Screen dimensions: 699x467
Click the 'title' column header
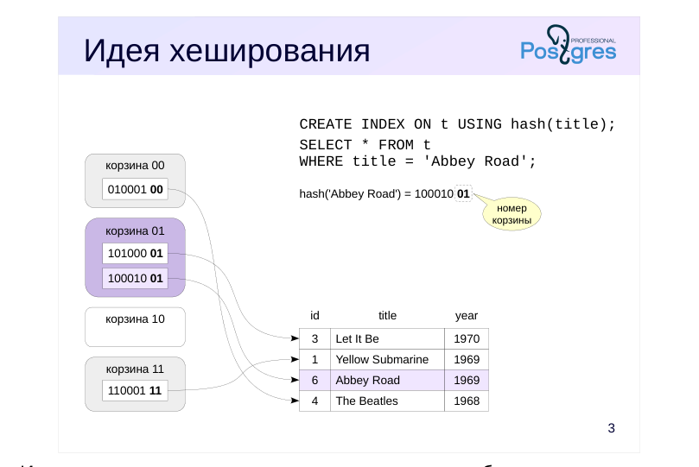[387, 316]
